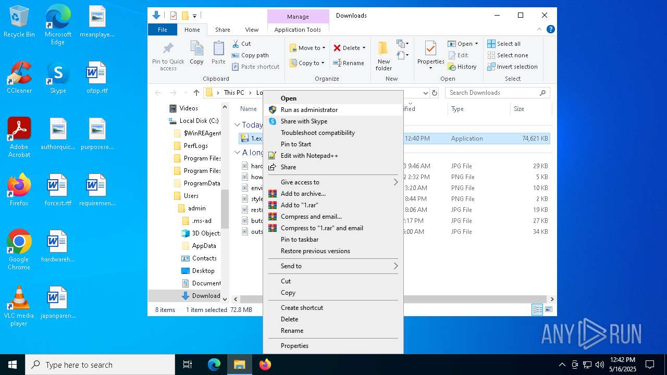Viewport: 667px width, 375px height.
Task: Switch to the View ribbon tab
Action: pos(252,30)
